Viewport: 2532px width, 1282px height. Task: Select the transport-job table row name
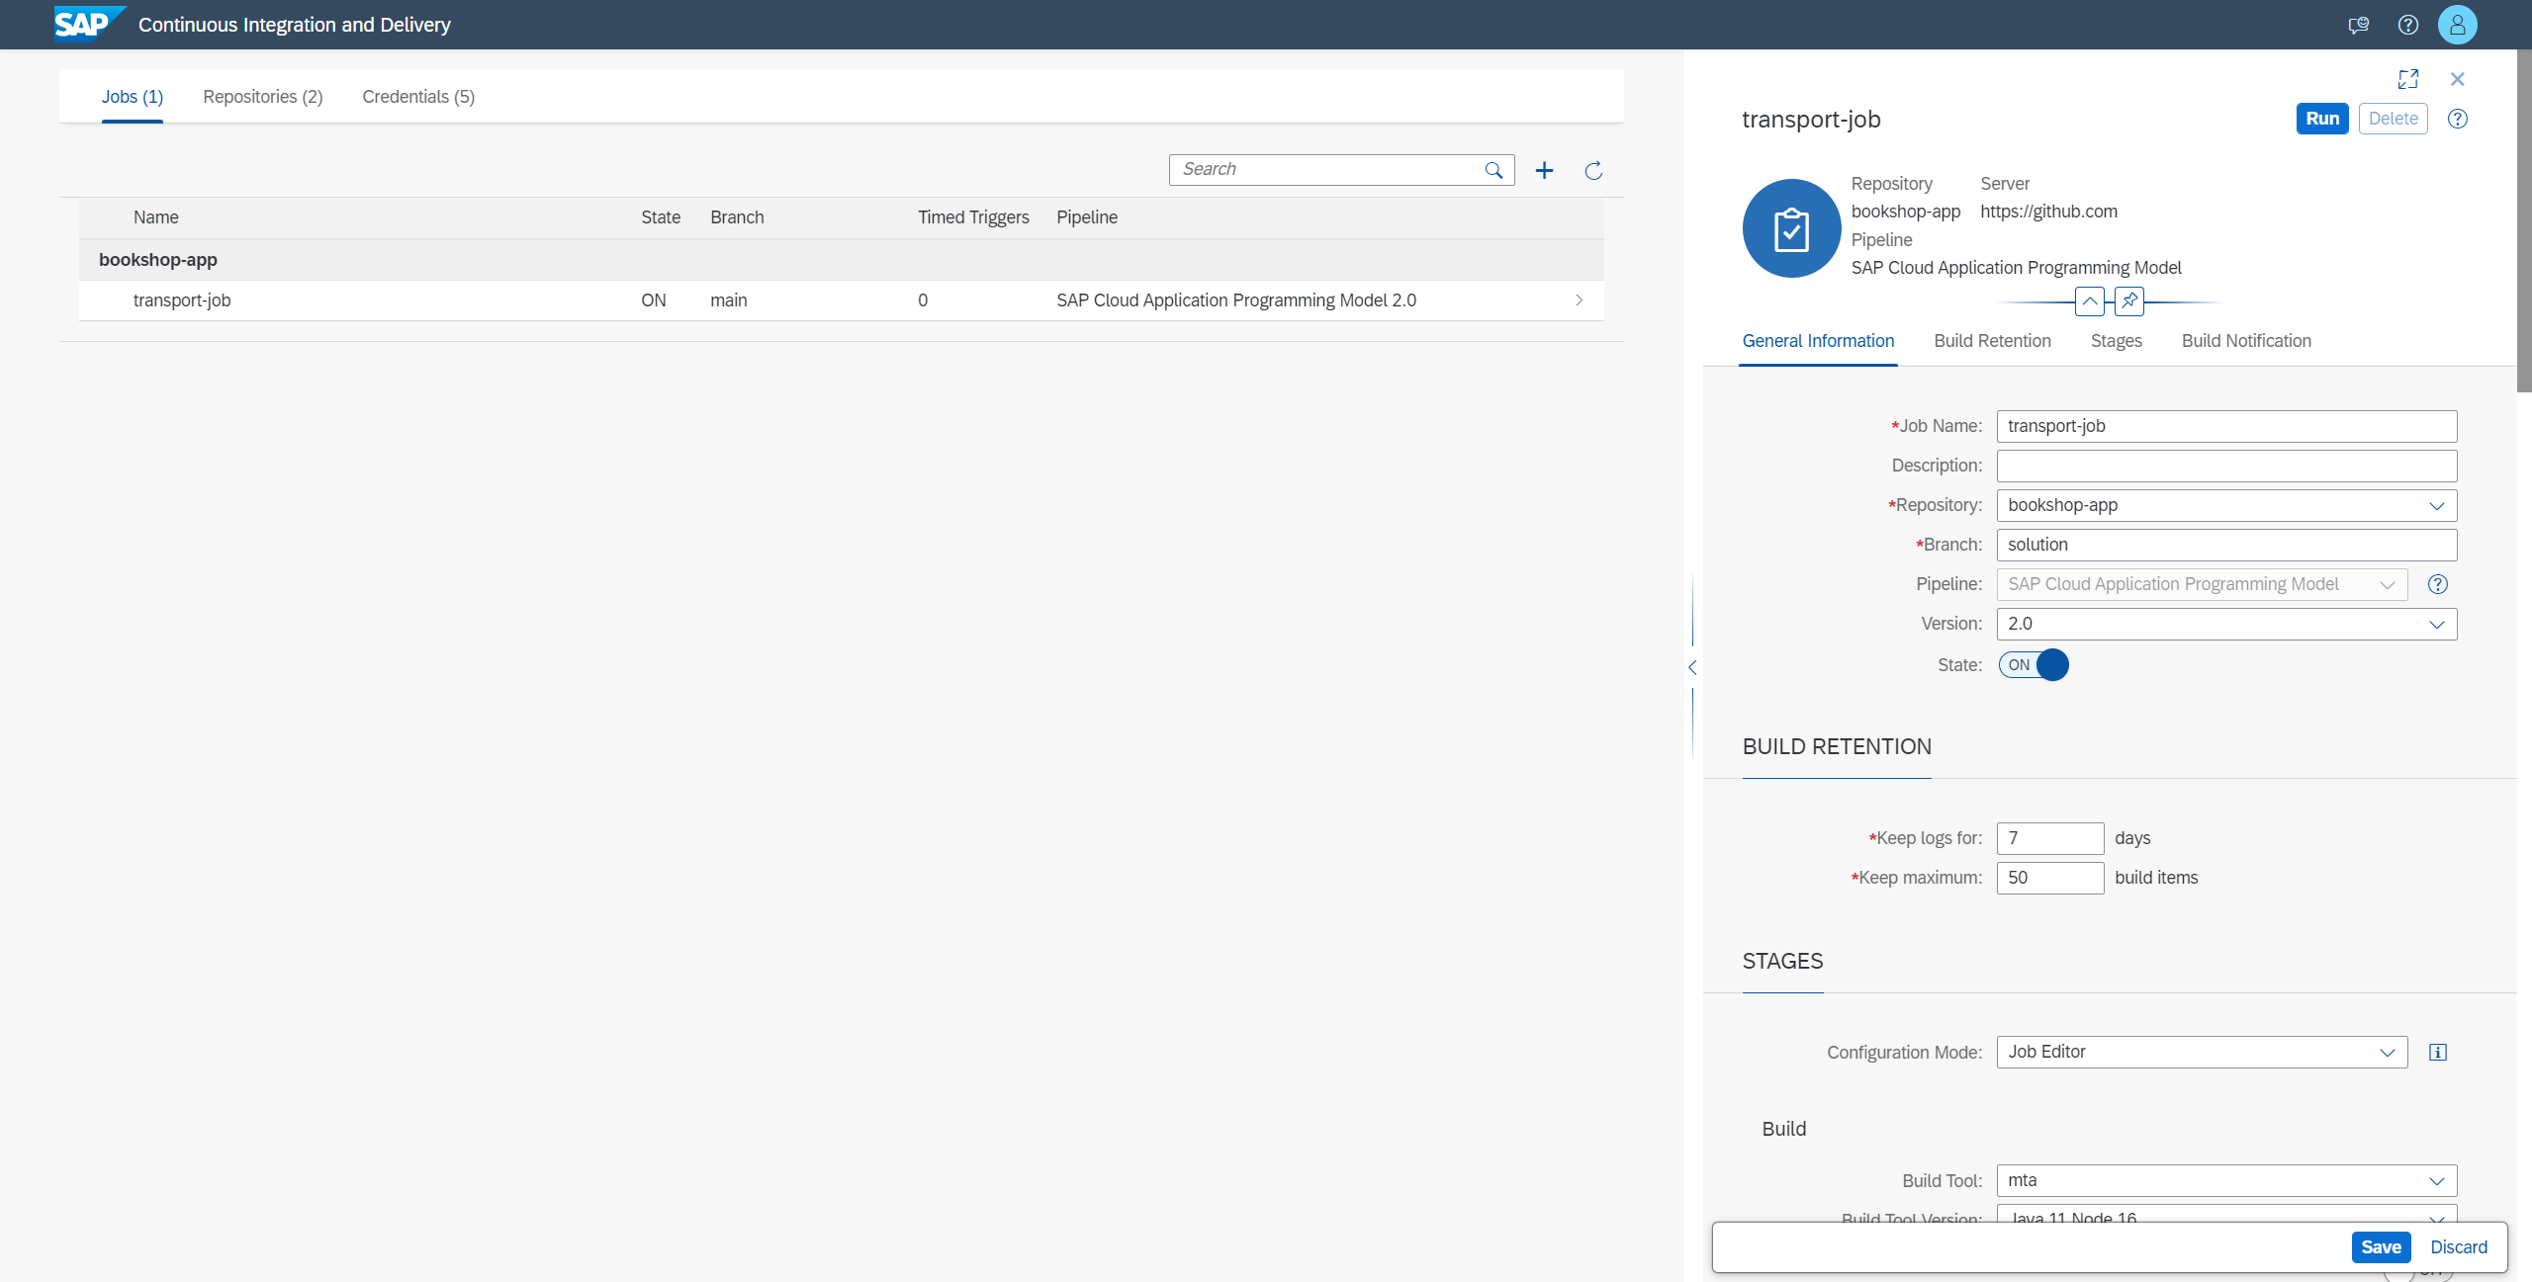182,300
